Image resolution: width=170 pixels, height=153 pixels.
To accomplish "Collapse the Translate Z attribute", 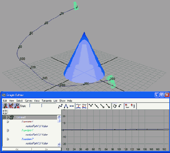I will (x=8, y=139).
